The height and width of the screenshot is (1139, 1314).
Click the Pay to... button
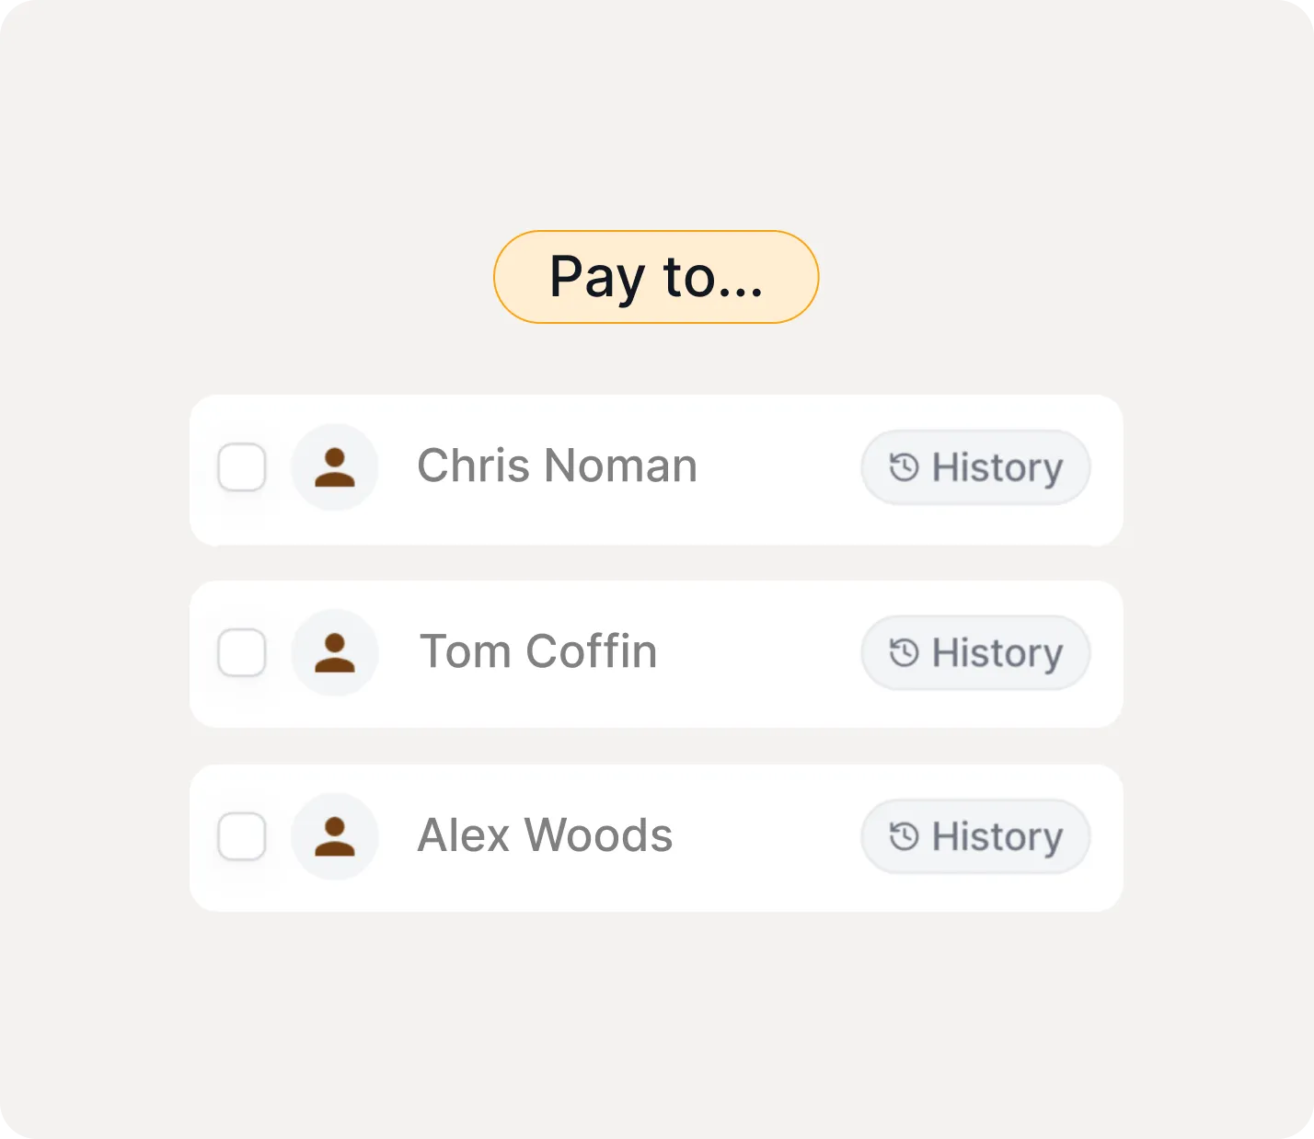pyautogui.click(x=655, y=276)
